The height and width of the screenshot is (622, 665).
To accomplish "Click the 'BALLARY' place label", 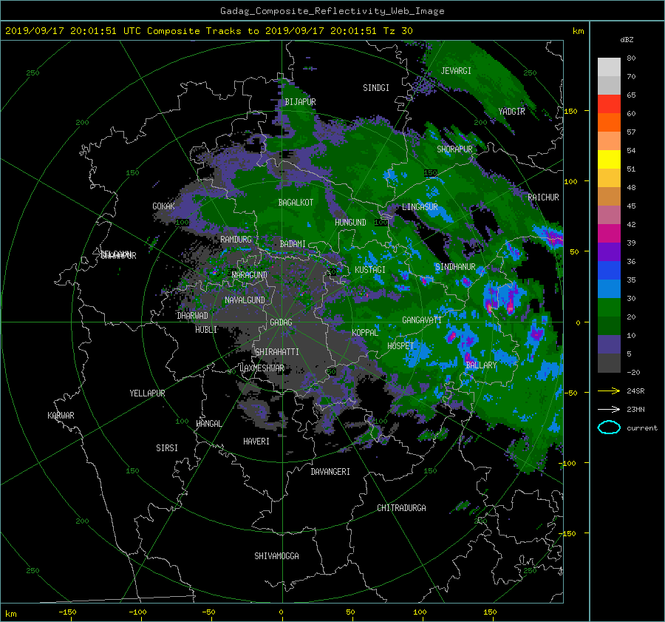I will pos(481,365).
